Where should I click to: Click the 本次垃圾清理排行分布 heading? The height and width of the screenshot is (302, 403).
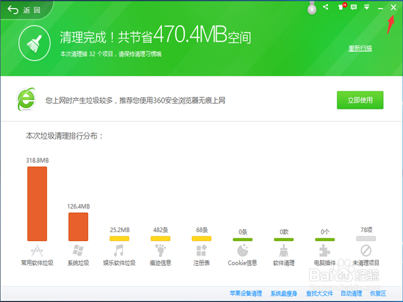(64, 136)
